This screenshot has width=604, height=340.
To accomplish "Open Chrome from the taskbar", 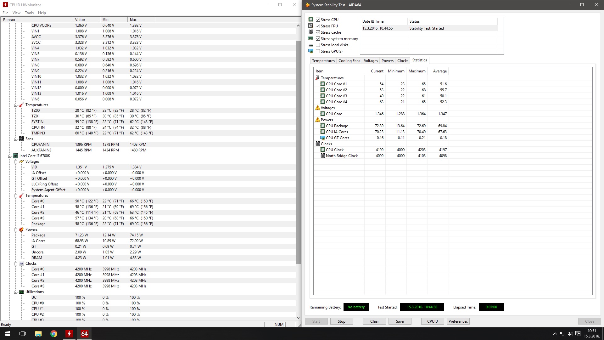I will click(x=54, y=334).
